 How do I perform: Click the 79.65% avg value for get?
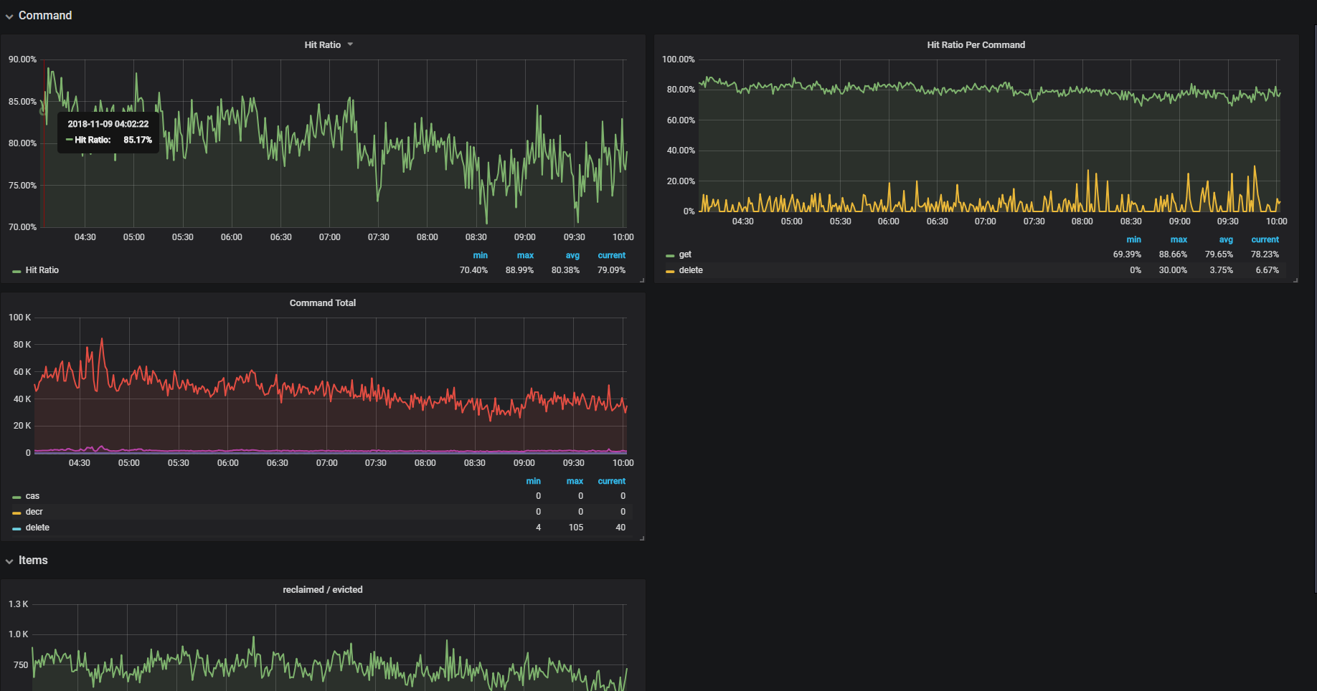pos(1219,254)
